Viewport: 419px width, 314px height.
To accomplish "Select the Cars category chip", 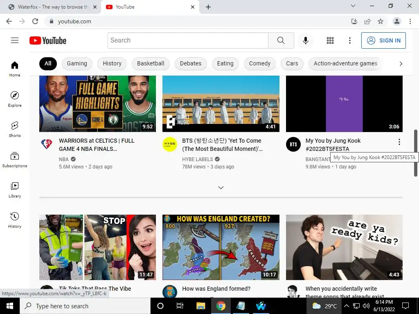I will (292, 63).
